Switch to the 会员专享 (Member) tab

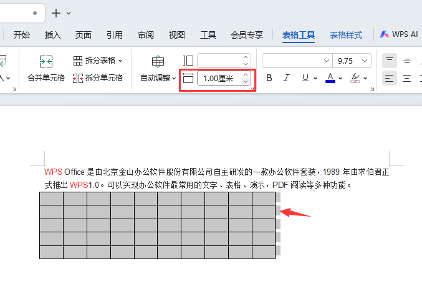[x=247, y=35]
